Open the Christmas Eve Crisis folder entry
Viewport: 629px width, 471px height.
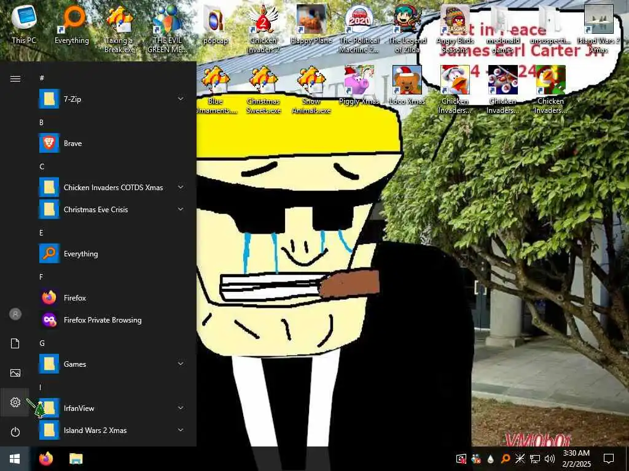pyautogui.click(x=114, y=210)
